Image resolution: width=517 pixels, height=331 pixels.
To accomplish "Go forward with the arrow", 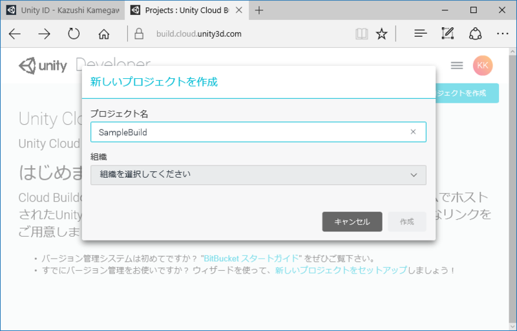I will 44,34.
